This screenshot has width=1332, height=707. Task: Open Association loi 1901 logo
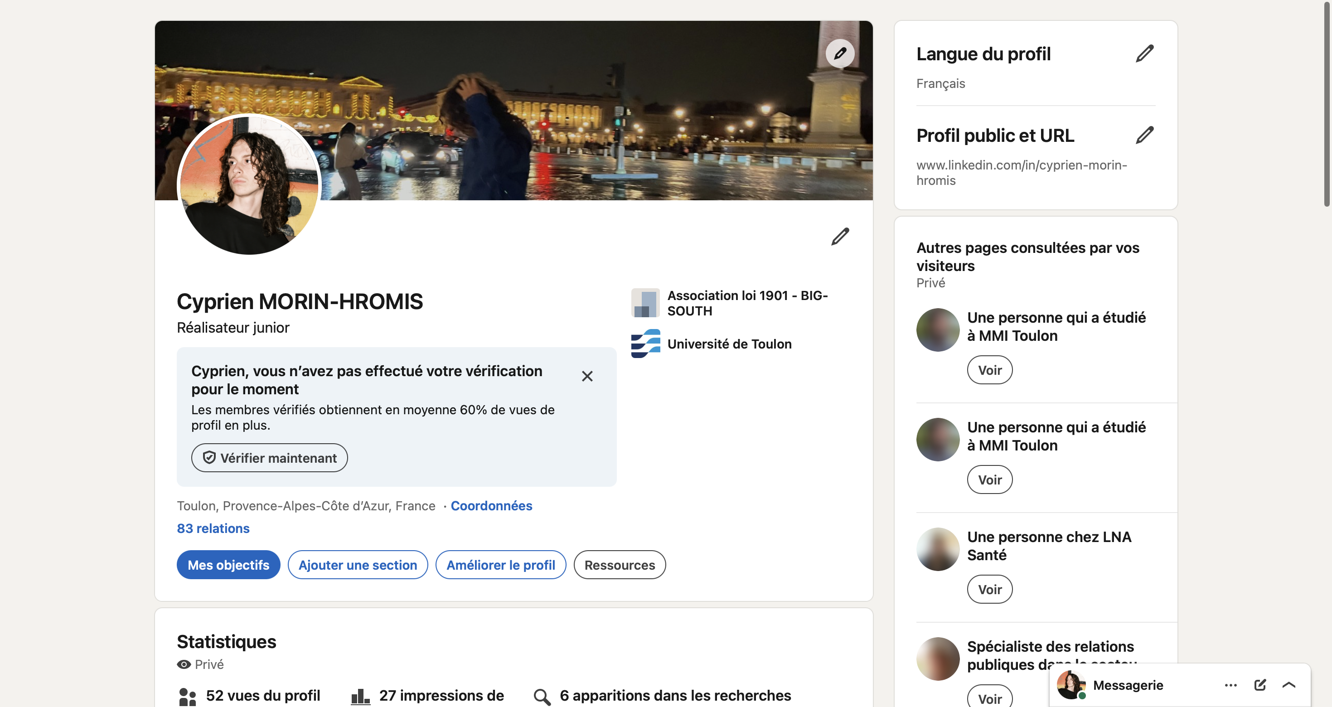click(645, 303)
